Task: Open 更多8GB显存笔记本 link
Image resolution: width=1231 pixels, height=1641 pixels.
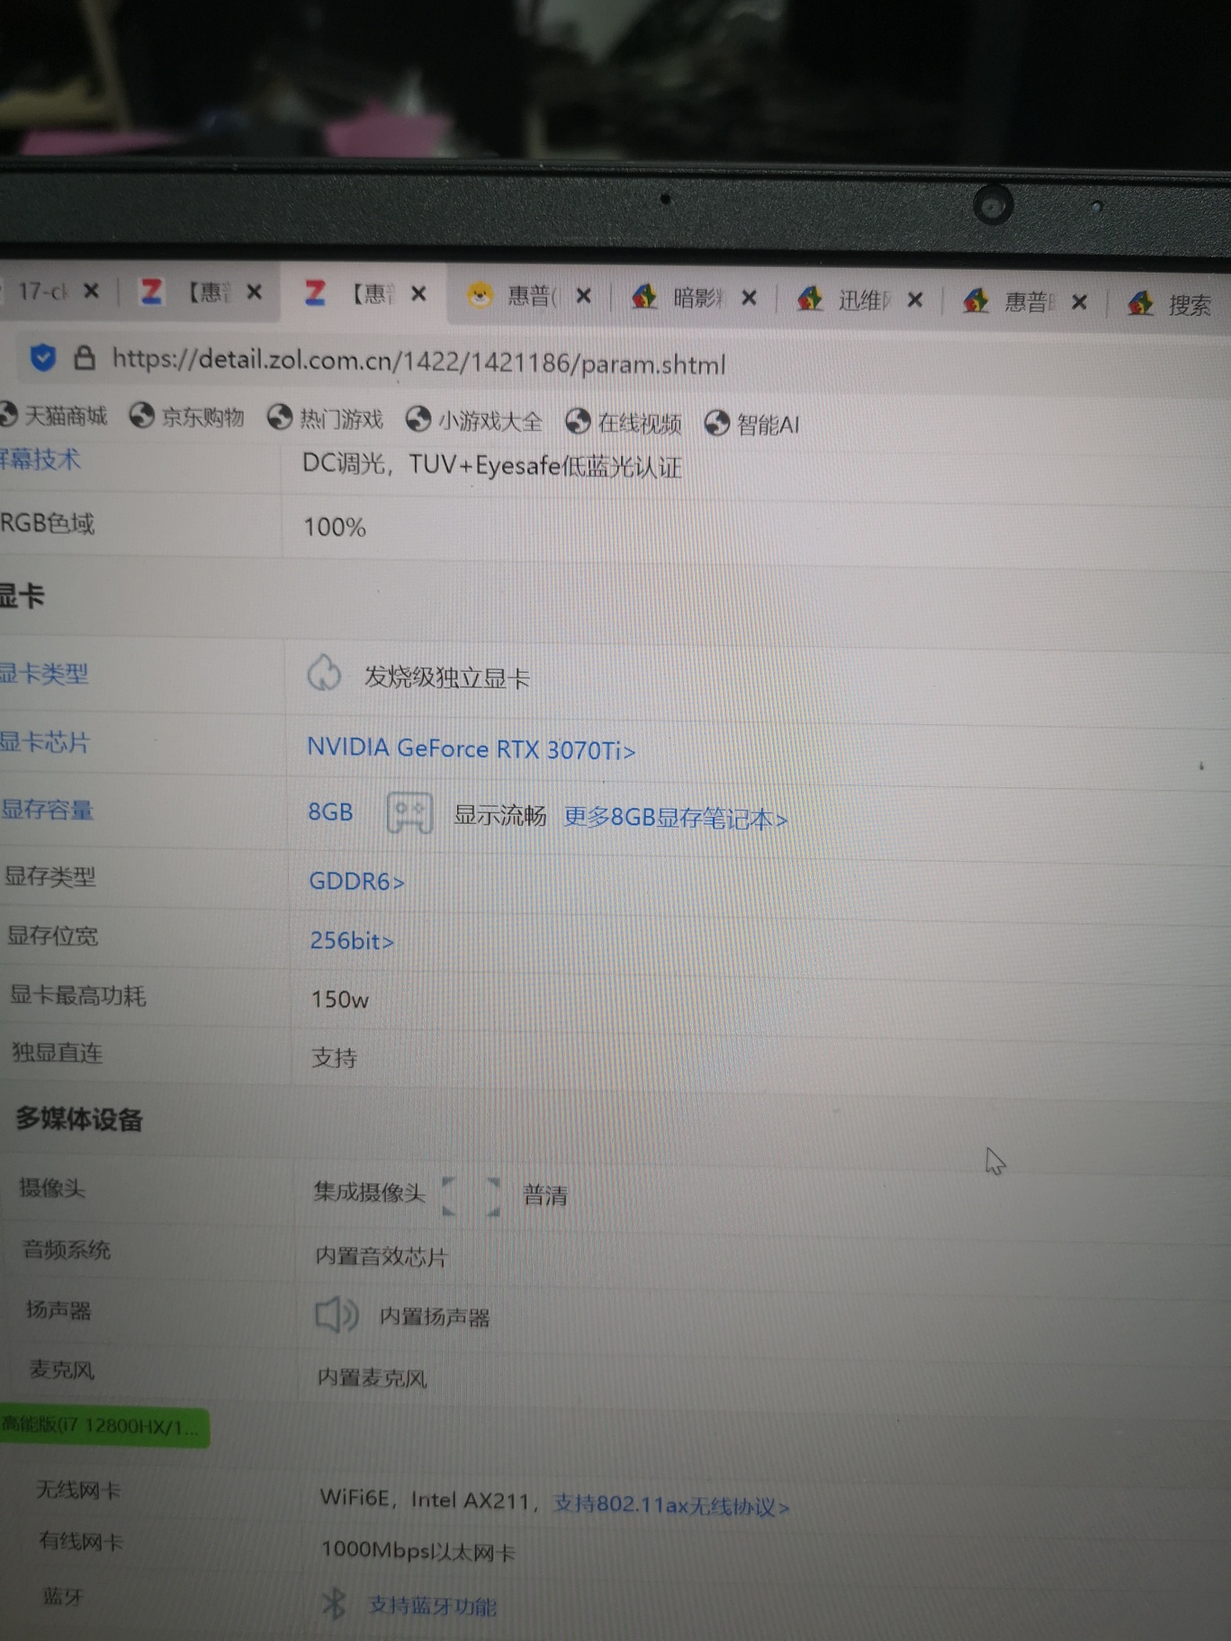Action: pyautogui.click(x=675, y=819)
